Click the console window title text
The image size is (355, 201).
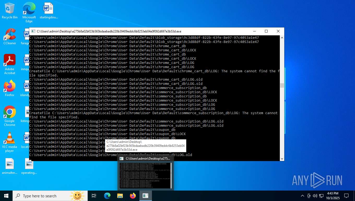pyautogui.click(x=109, y=31)
